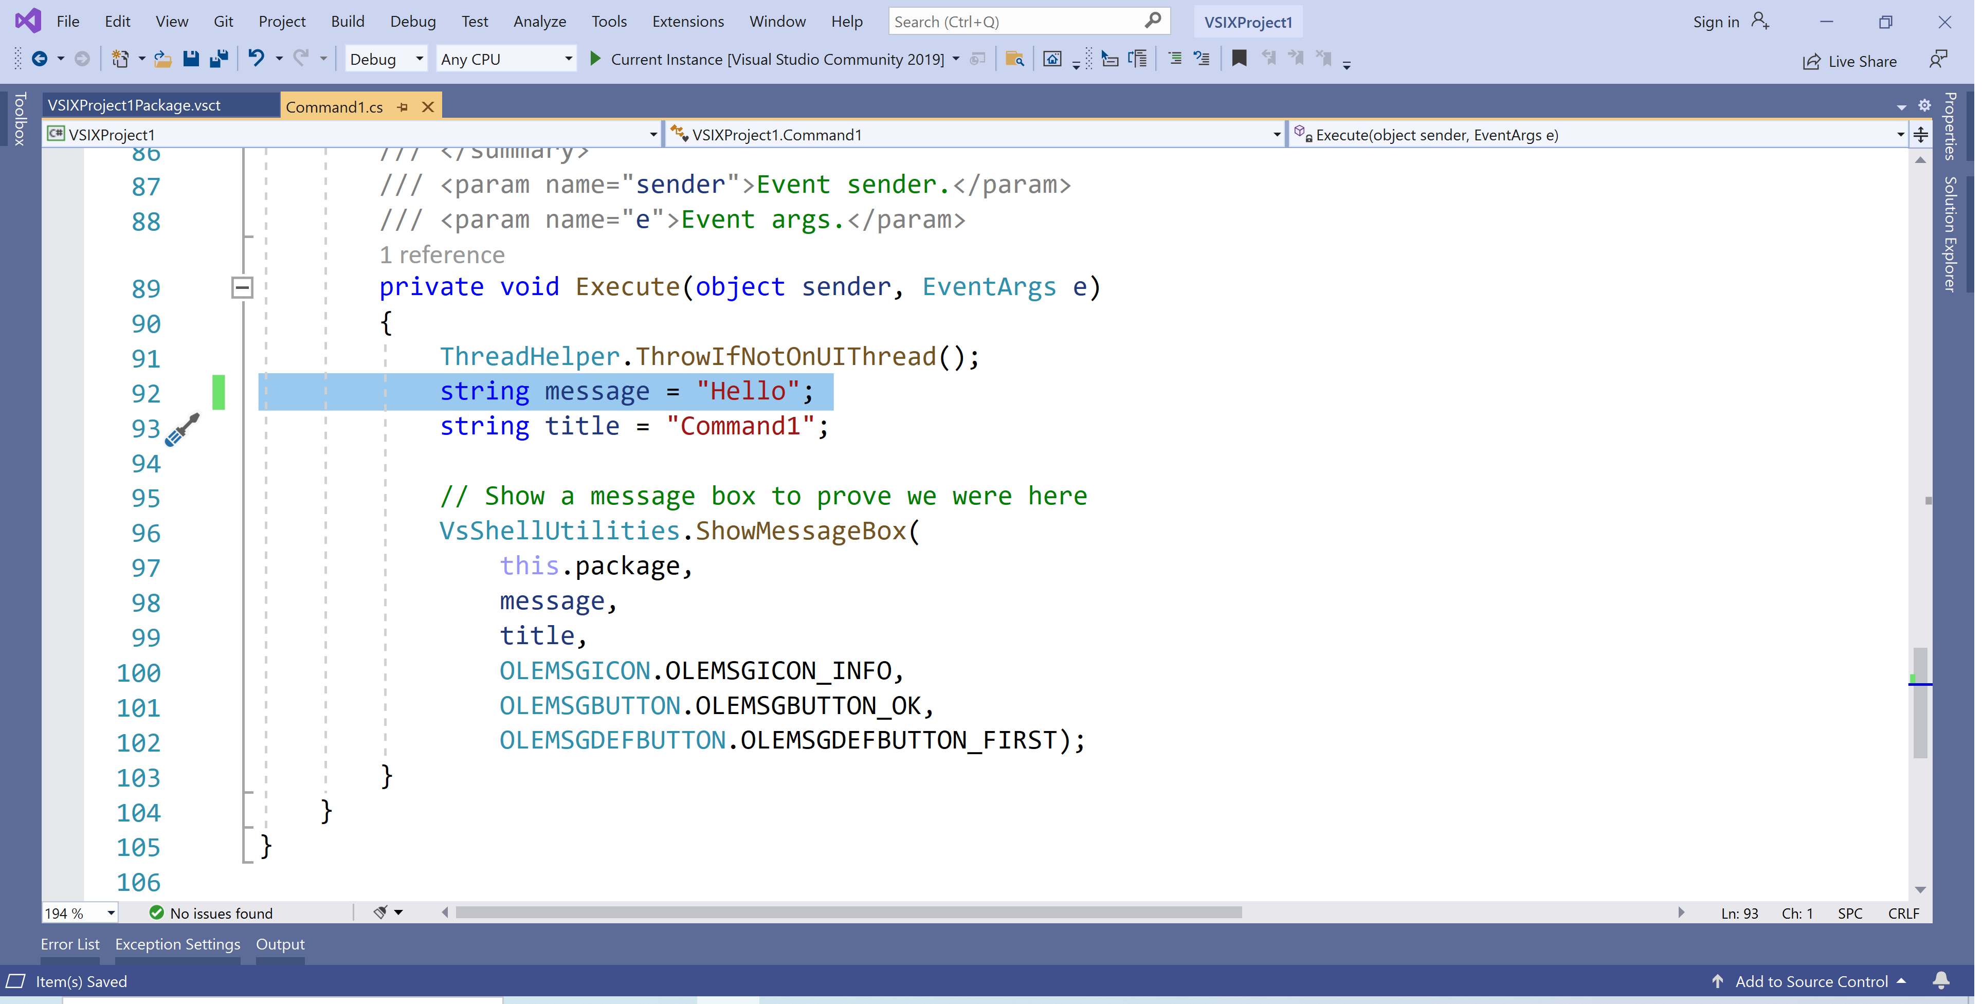Open the notifications bell icon
The image size is (1982, 1004).
(1940, 980)
